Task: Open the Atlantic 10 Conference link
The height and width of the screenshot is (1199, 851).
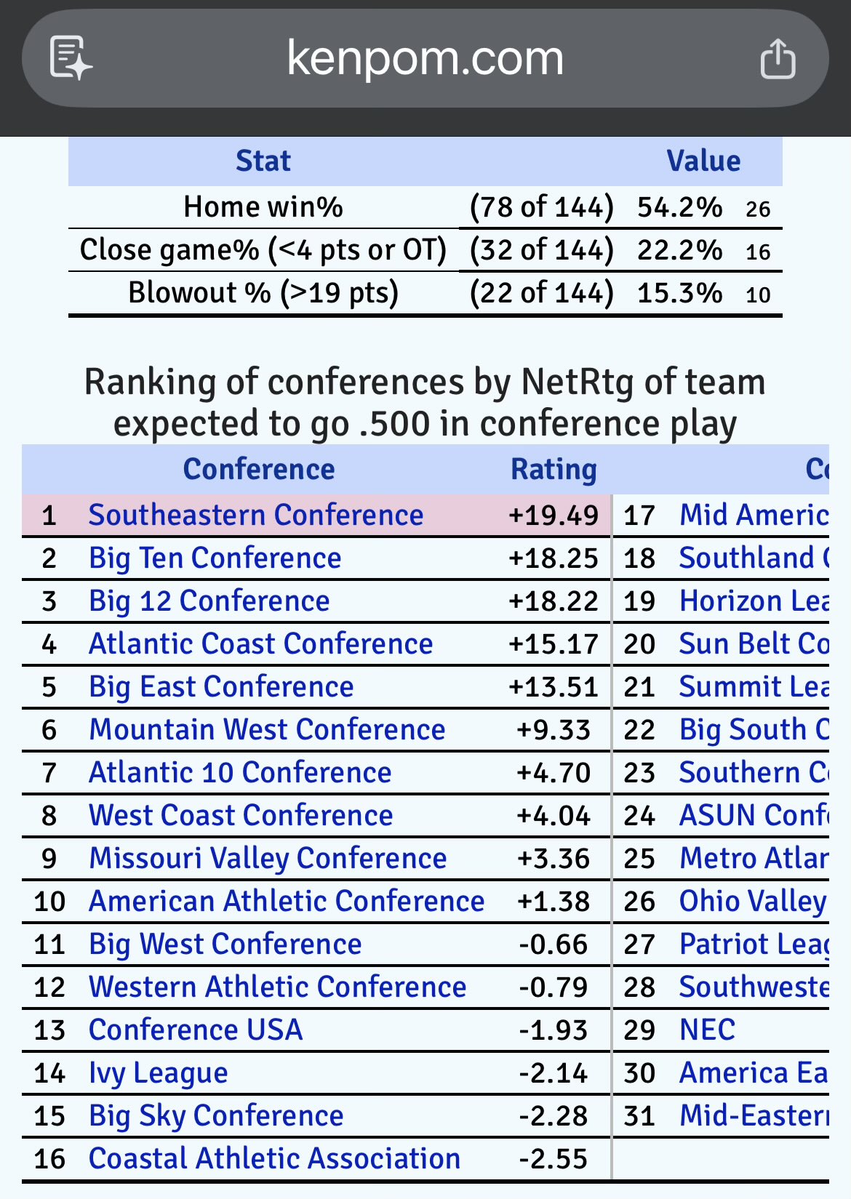Action: (x=240, y=773)
